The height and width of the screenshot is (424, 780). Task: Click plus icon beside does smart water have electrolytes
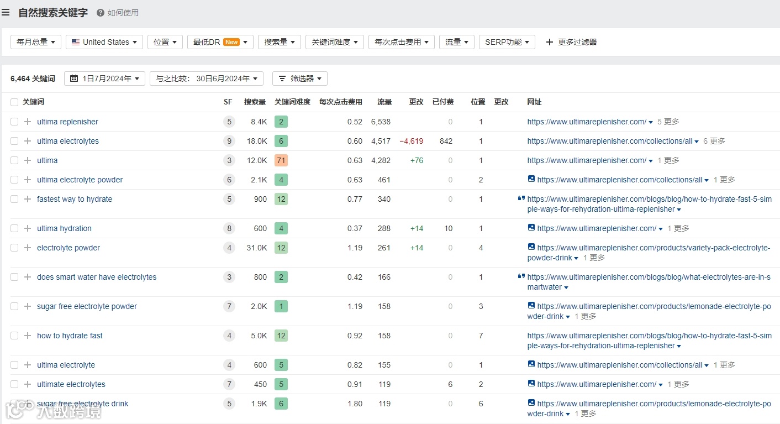point(28,277)
